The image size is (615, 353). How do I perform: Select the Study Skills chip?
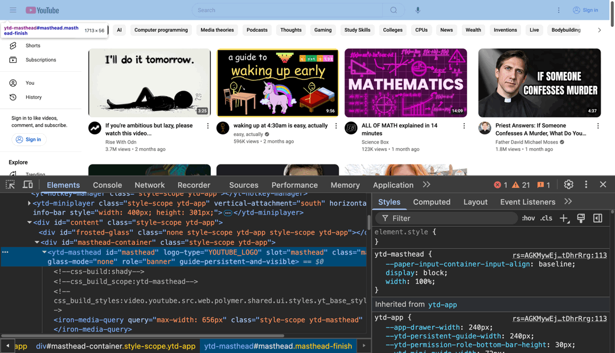point(357,30)
